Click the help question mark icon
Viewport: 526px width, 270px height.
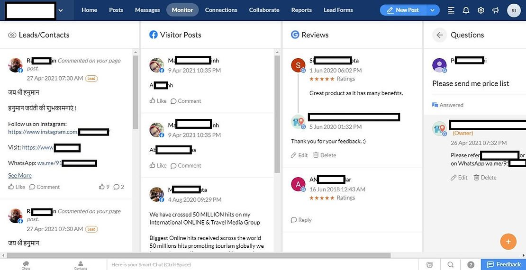click(471, 265)
